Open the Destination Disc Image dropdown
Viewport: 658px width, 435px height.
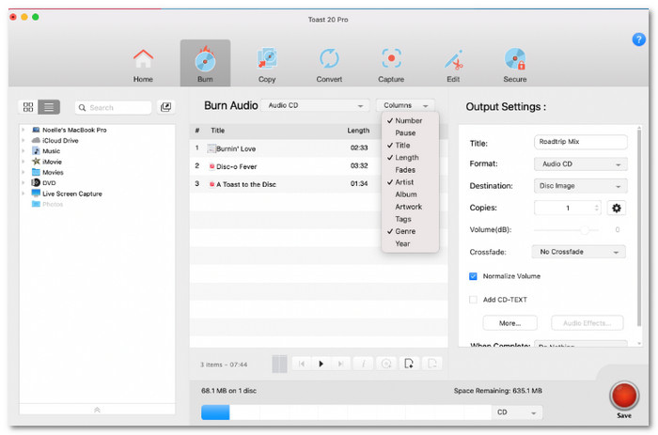(580, 186)
